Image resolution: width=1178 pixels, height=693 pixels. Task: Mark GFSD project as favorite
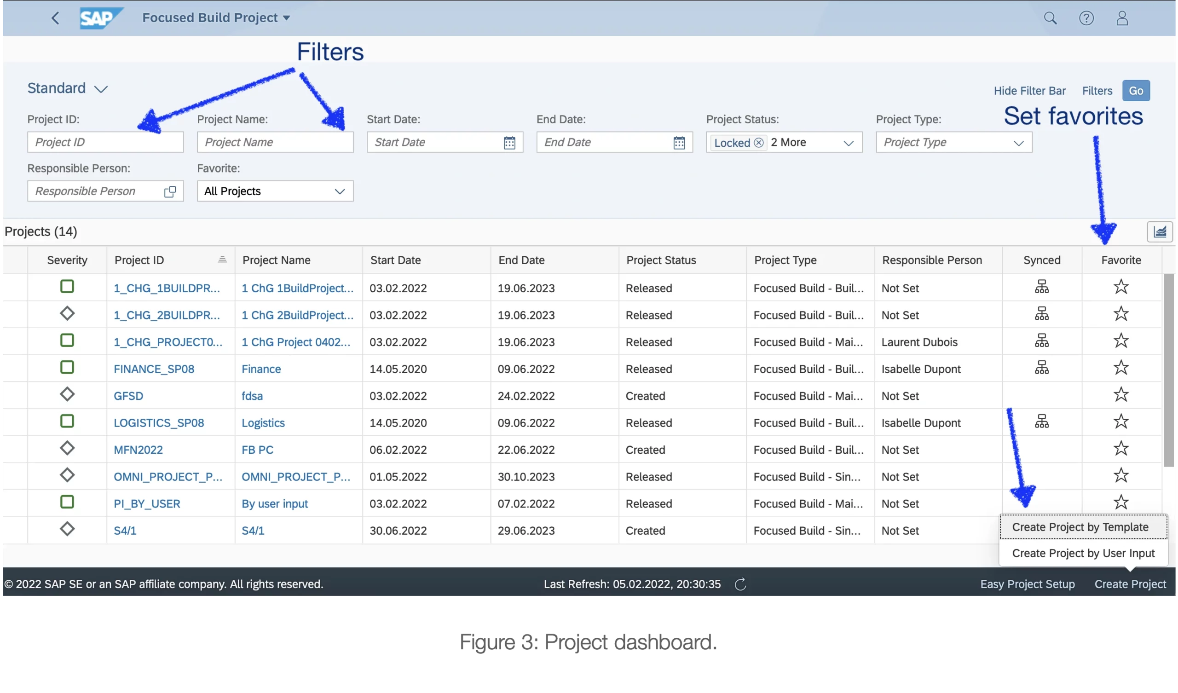1120,395
